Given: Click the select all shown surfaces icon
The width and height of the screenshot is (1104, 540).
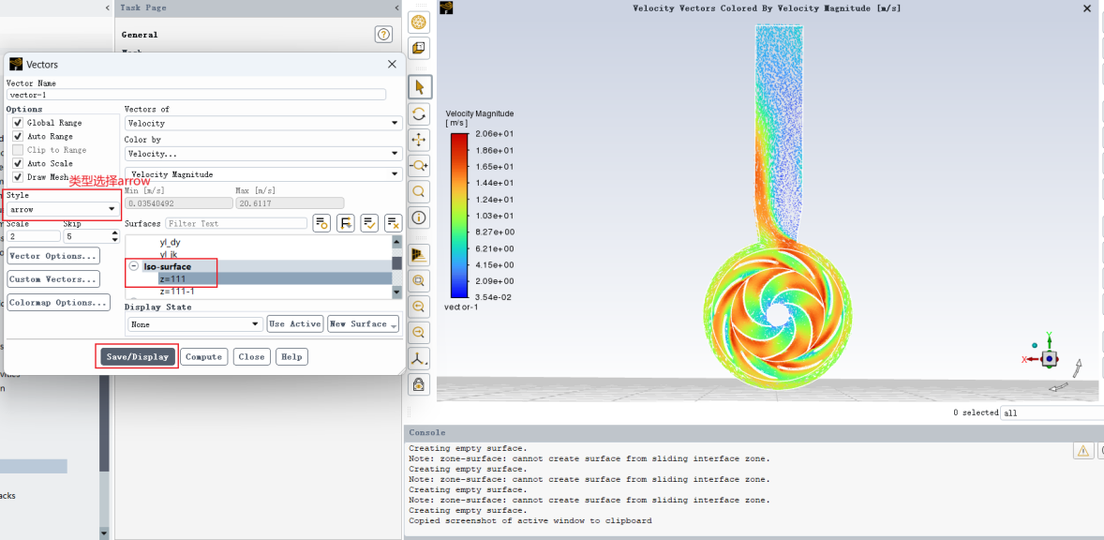Looking at the screenshot, I should click(x=369, y=223).
